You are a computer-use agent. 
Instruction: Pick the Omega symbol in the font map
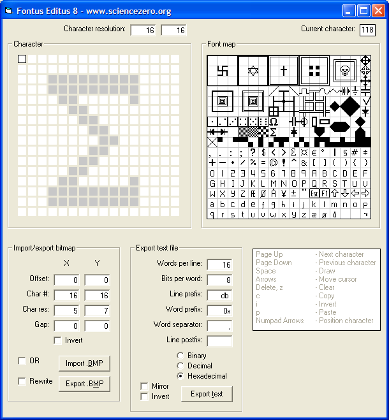(274, 122)
